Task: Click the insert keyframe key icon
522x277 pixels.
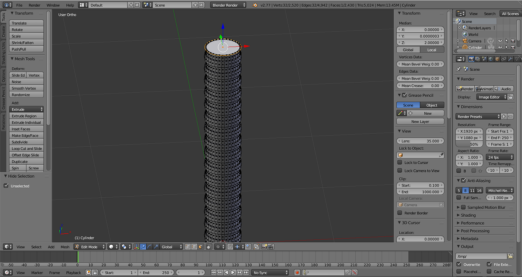Action: pyautogui.click(x=348, y=273)
